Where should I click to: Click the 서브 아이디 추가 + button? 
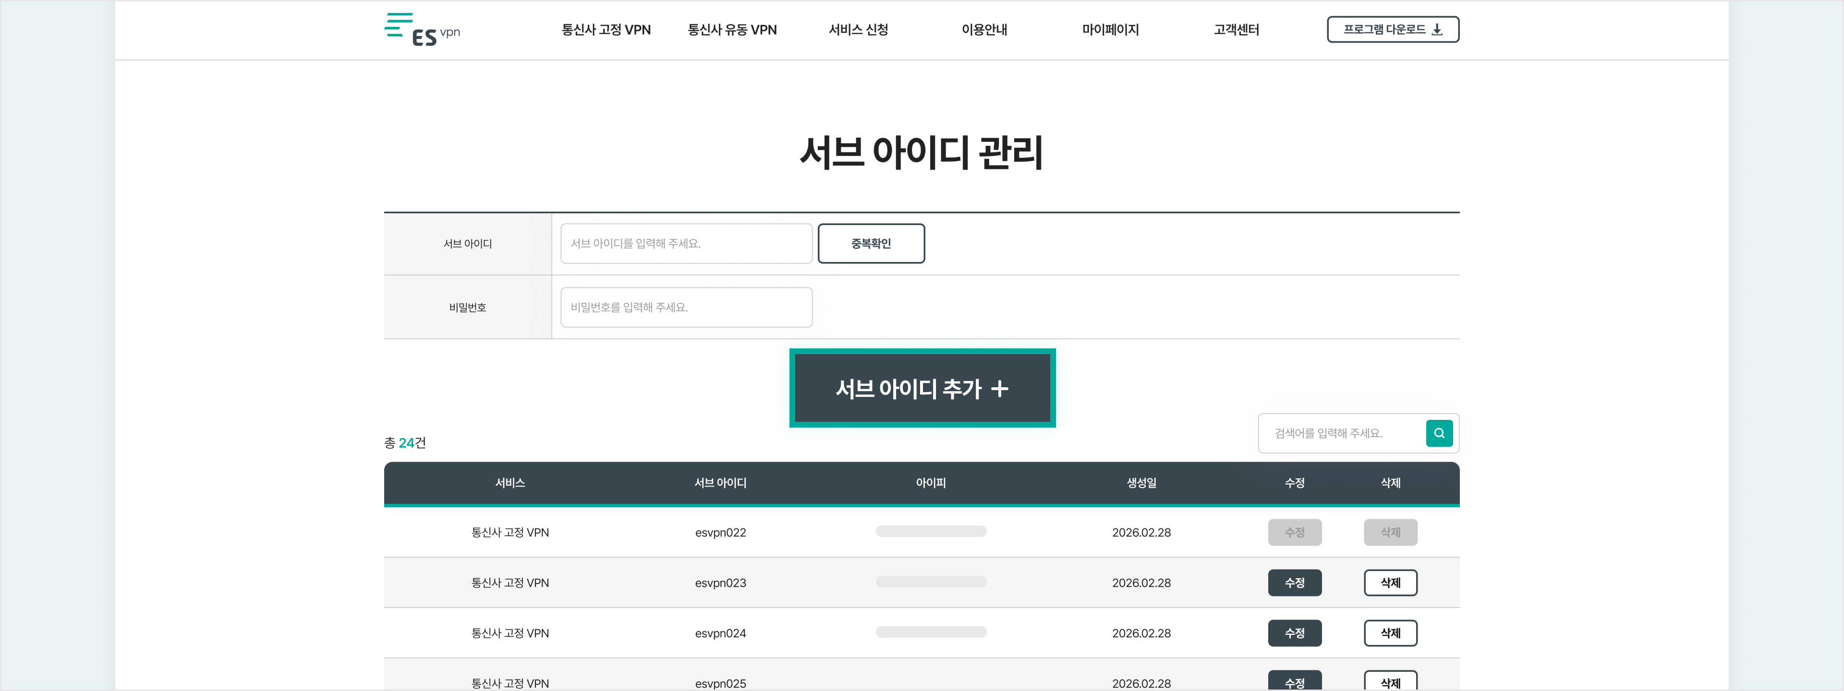pyautogui.click(x=922, y=388)
